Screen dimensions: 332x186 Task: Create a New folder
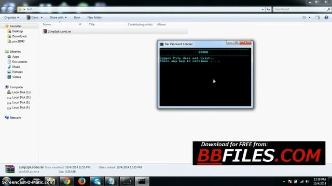[94, 17]
